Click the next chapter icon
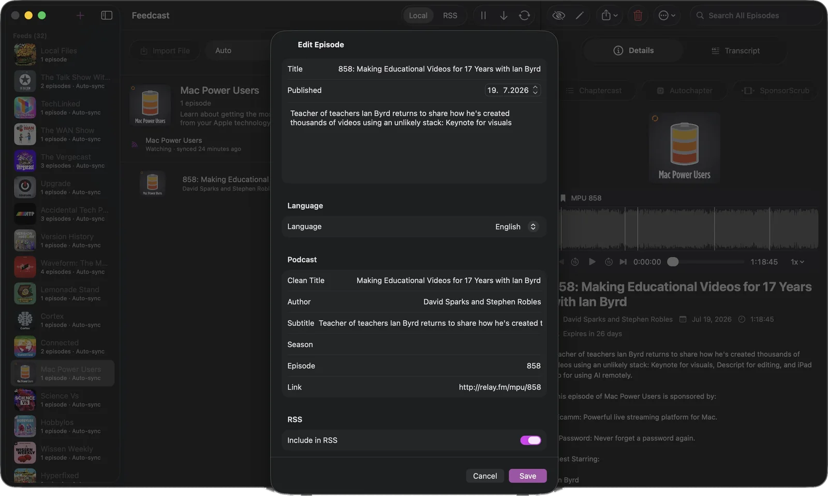Image resolution: width=828 pixels, height=496 pixels. pos(623,262)
